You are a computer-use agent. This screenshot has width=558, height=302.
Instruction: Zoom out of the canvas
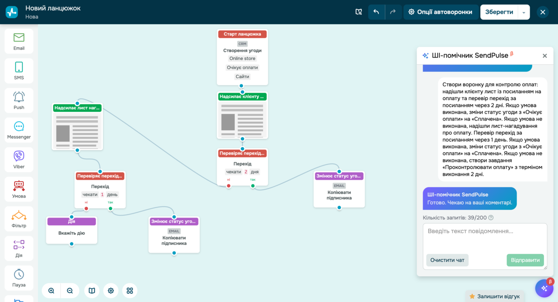[70, 290]
